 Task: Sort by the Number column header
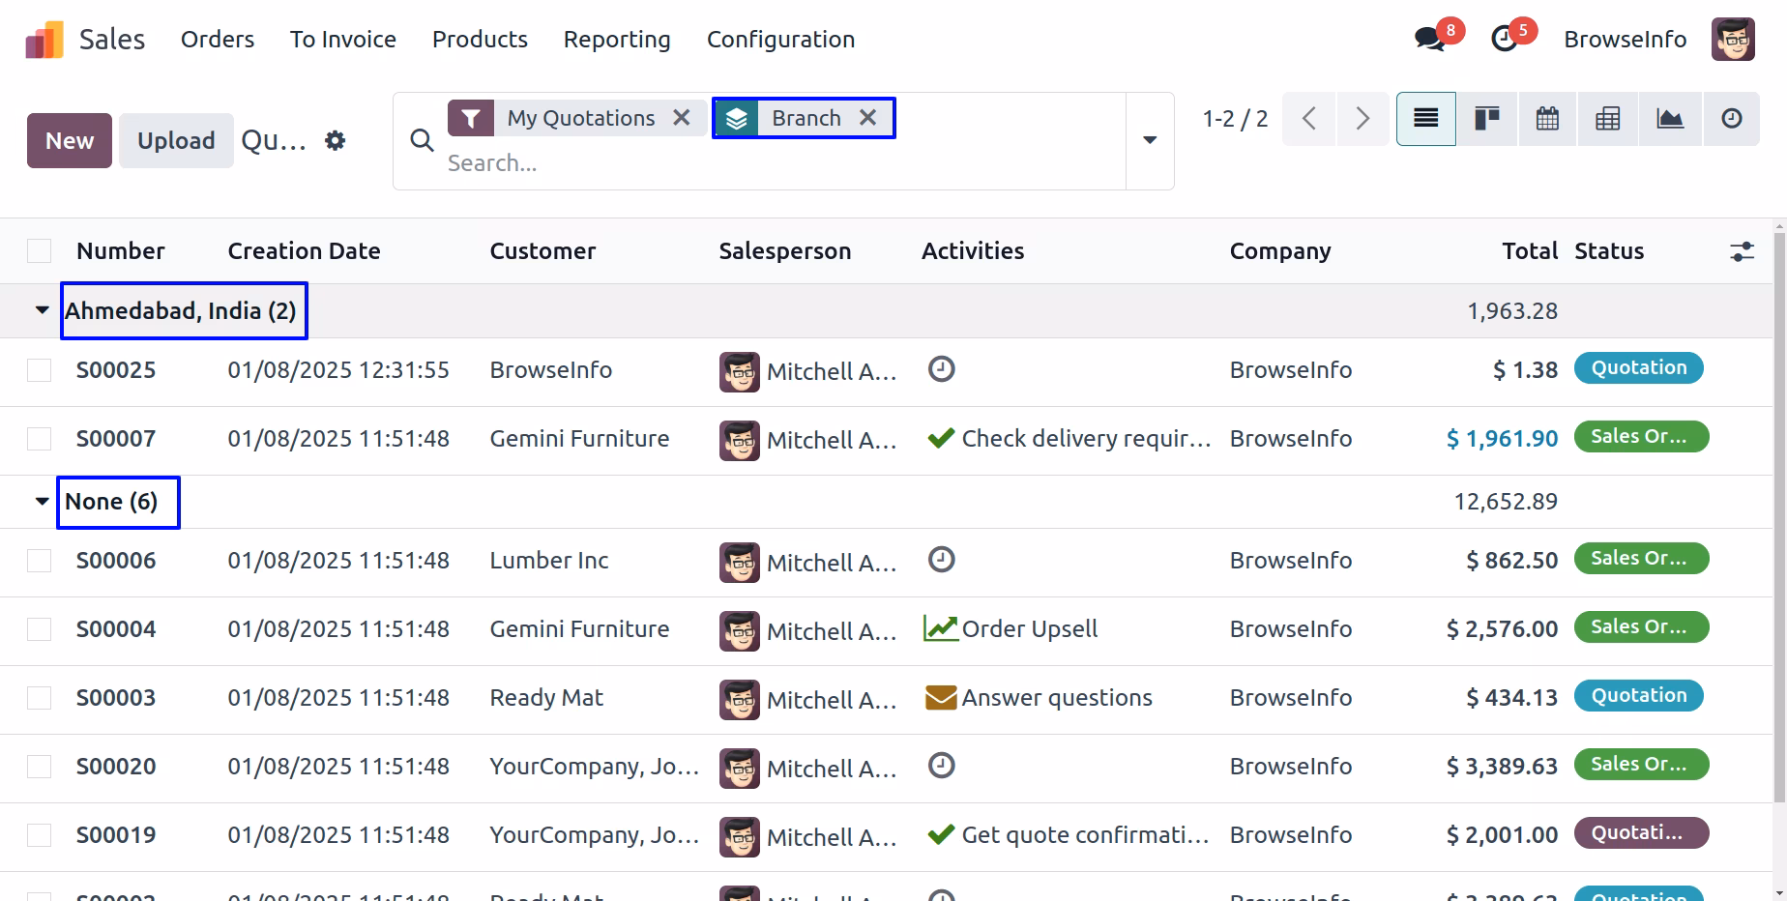click(x=121, y=251)
